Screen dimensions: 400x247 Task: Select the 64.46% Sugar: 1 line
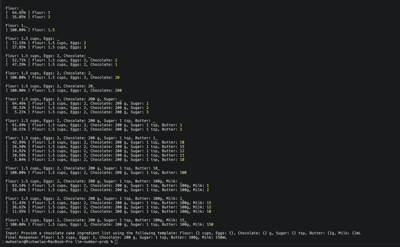point(77,104)
